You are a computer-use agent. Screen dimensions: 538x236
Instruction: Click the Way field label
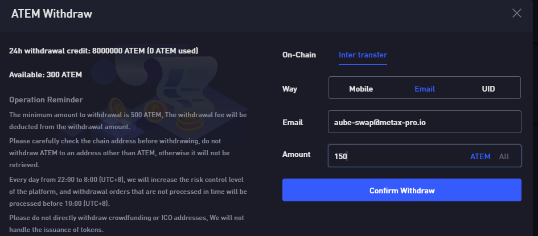pyautogui.click(x=290, y=89)
